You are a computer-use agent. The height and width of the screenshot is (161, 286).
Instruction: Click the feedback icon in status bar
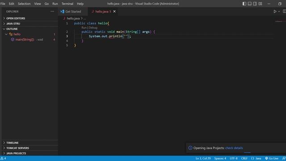coord(284,158)
